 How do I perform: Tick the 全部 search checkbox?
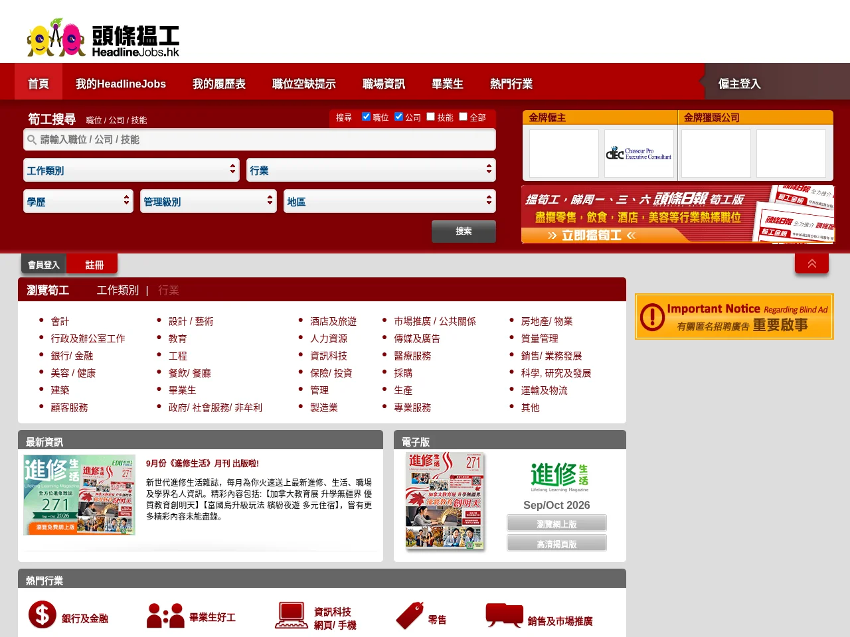(463, 117)
